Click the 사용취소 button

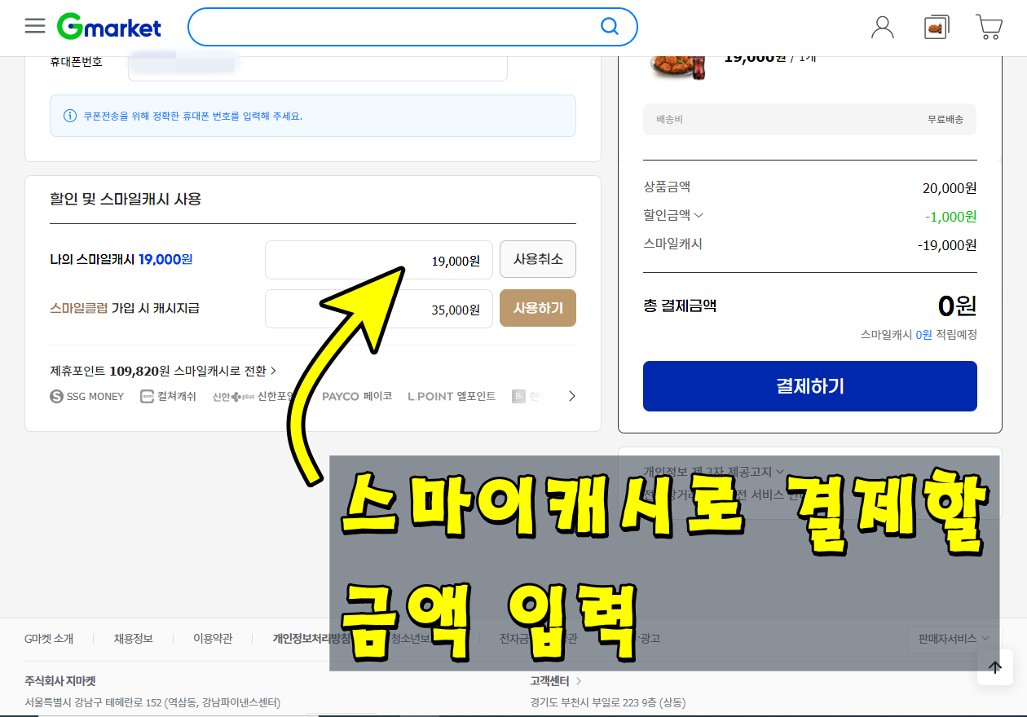[538, 260]
